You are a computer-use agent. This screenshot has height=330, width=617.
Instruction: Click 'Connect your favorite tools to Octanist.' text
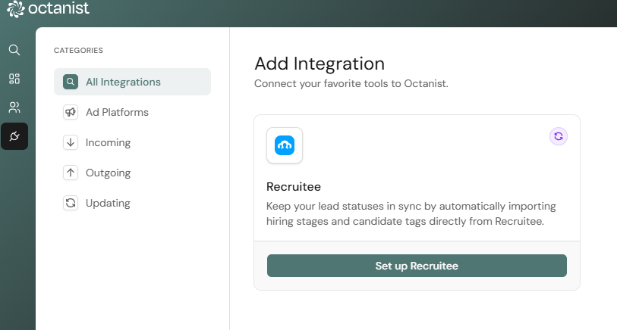351,83
